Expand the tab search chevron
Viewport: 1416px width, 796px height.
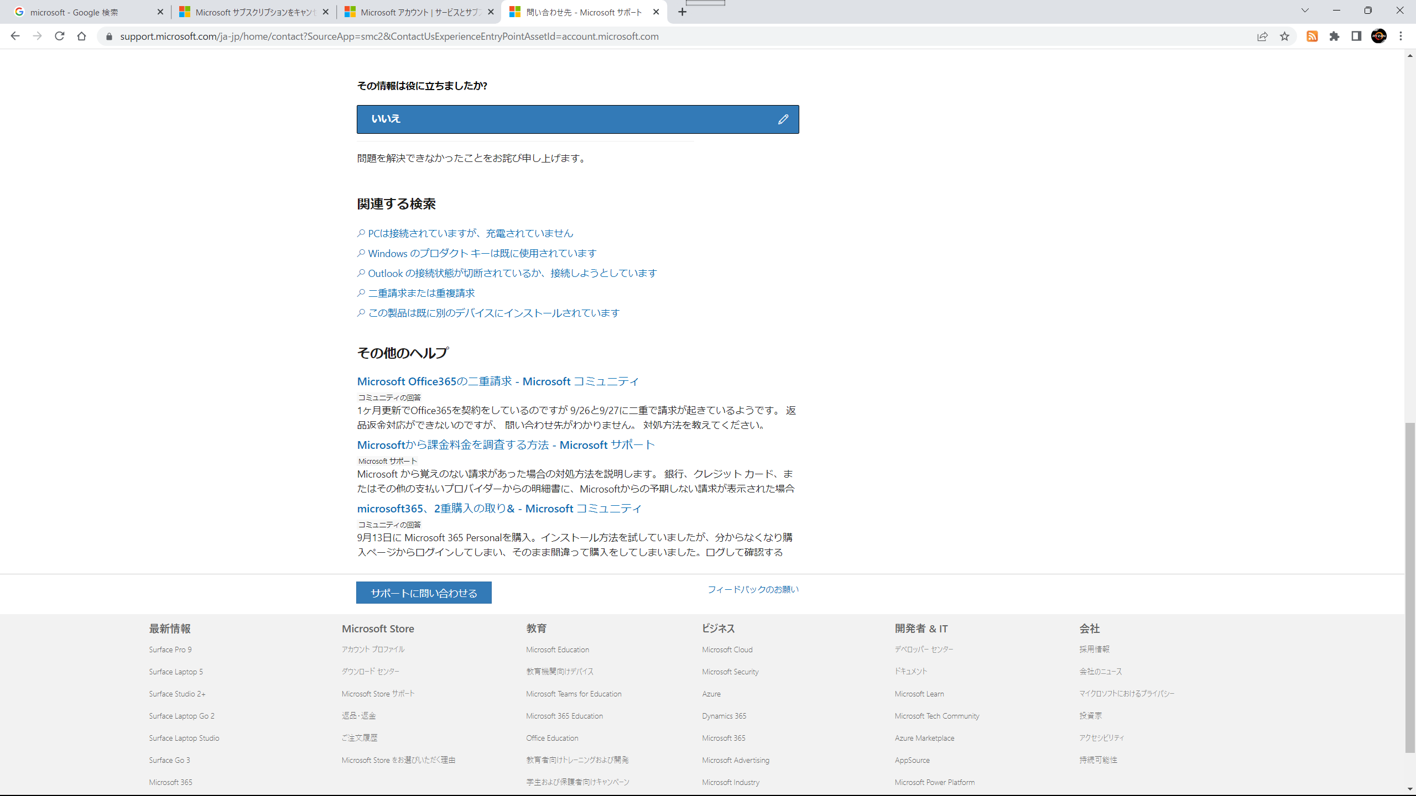click(1305, 11)
